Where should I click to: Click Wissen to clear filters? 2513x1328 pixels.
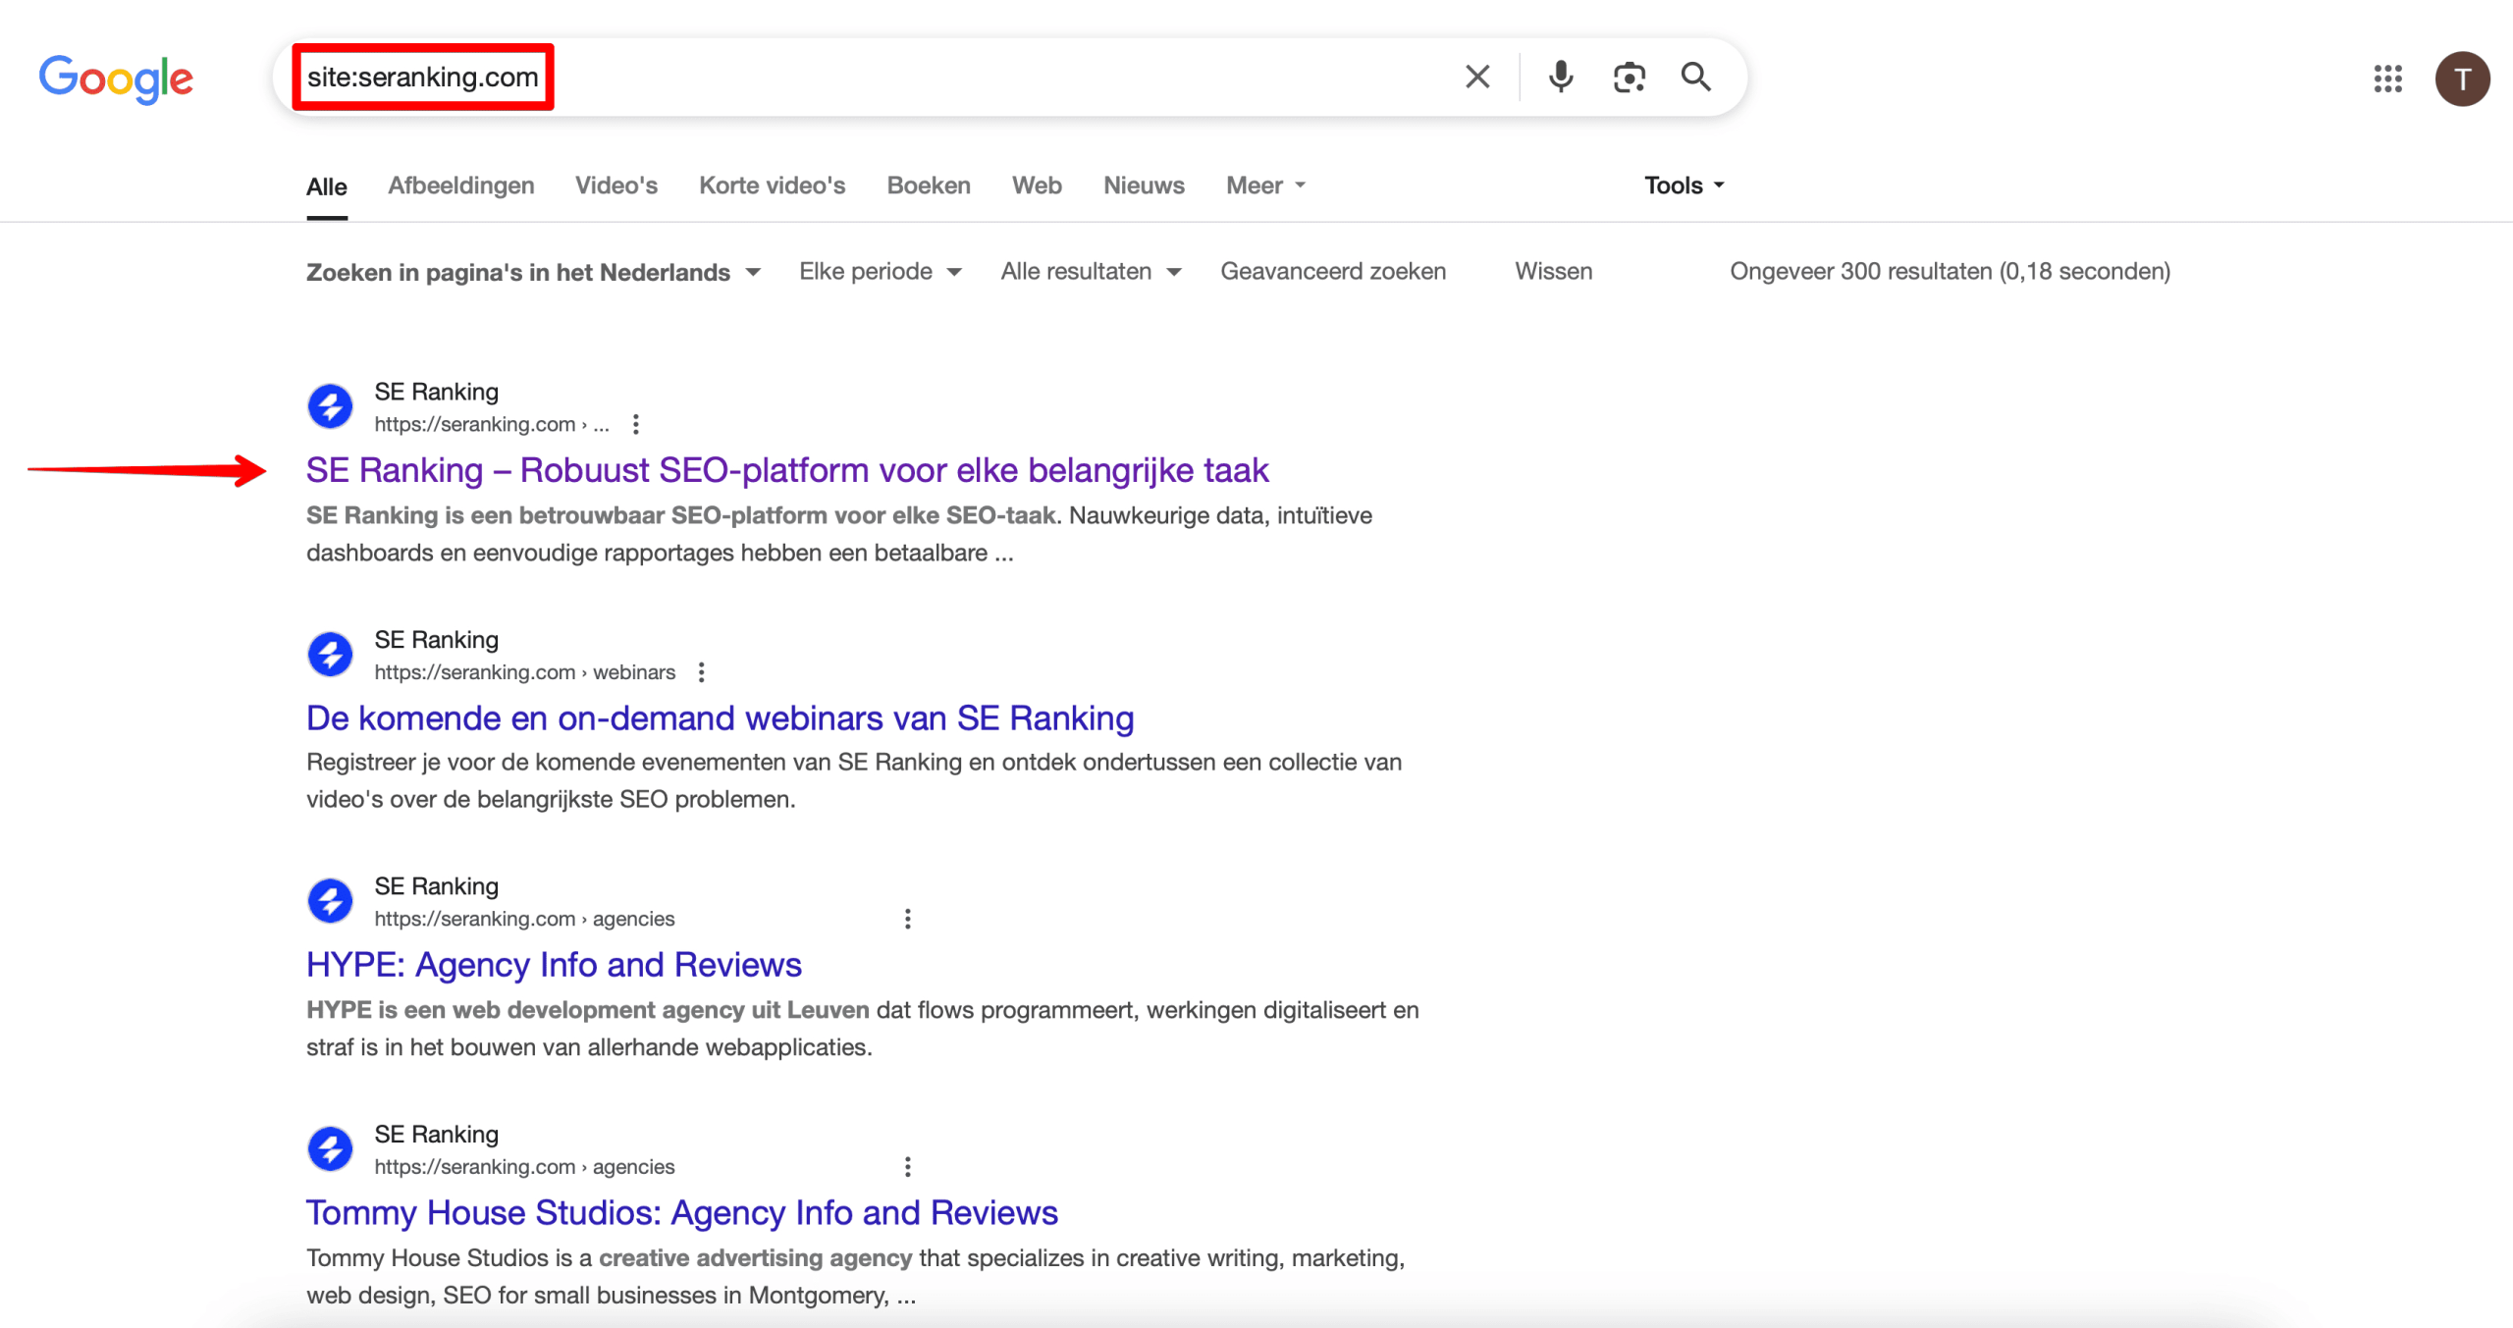1553,272
